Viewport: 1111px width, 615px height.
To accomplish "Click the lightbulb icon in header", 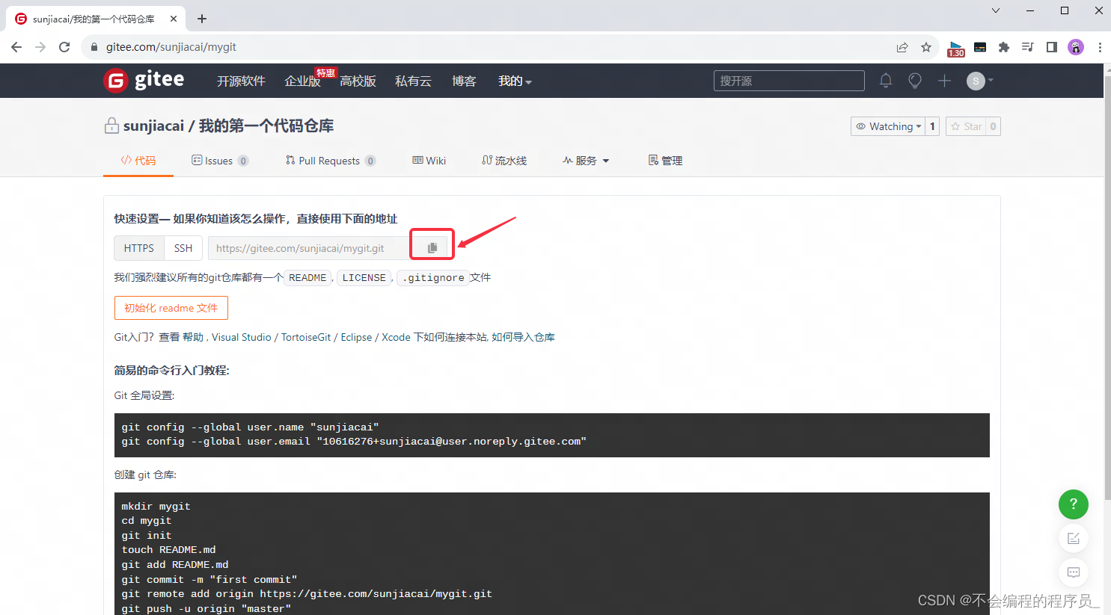I will click(x=915, y=81).
